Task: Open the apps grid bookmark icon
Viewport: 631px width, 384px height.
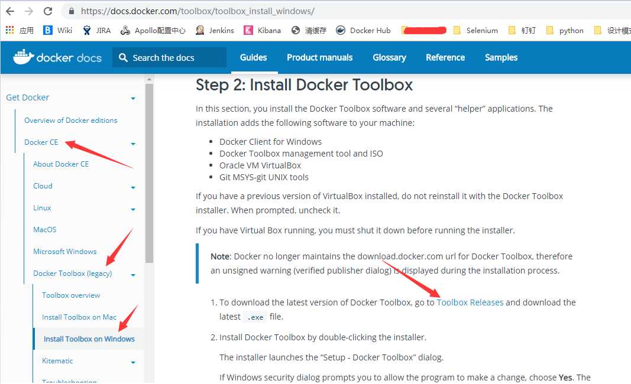Action: pyautogui.click(x=9, y=30)
